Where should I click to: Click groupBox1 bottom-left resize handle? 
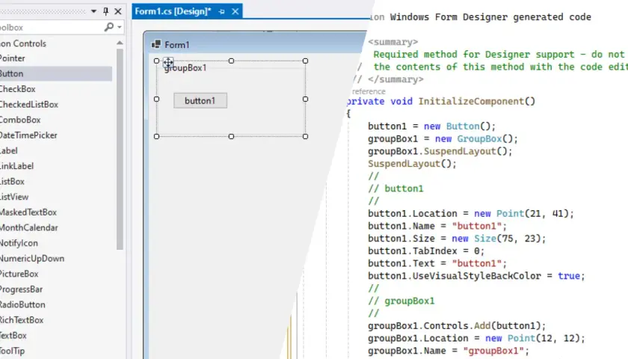pyautogui.click(x=156, y=137)
